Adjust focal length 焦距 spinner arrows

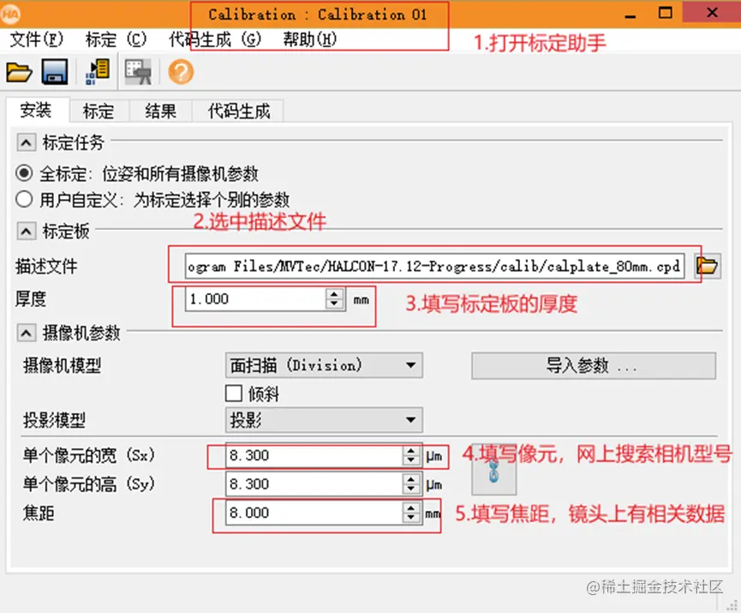click(411, 513)
